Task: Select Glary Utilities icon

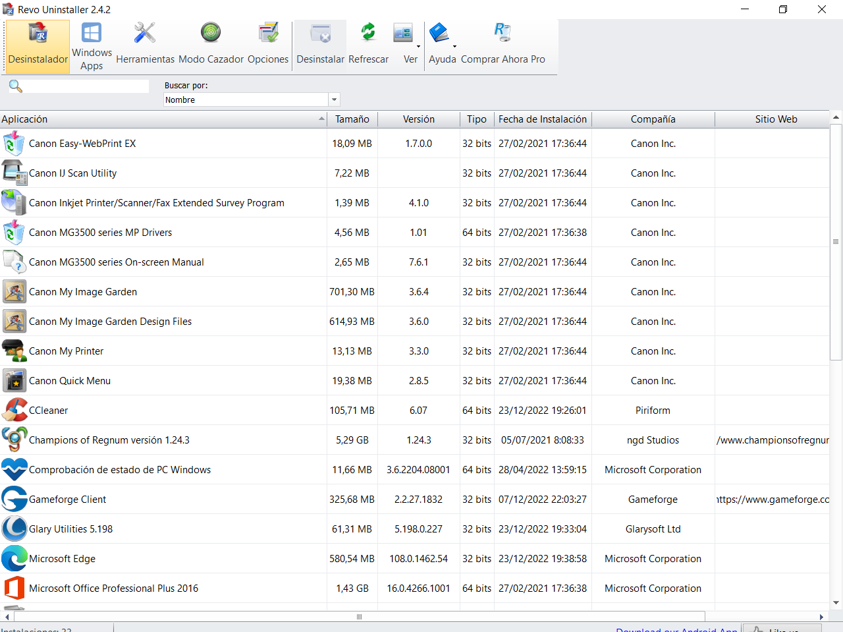Action: coord(14,529)
